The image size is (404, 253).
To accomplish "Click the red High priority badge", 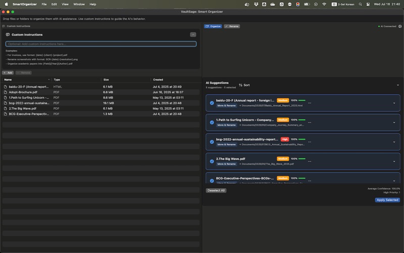I will [284, 140].
